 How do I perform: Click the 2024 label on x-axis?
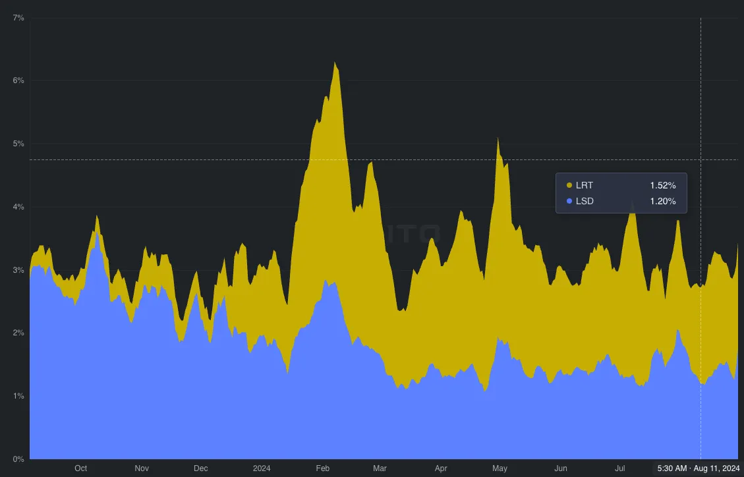tap(262, 468)
